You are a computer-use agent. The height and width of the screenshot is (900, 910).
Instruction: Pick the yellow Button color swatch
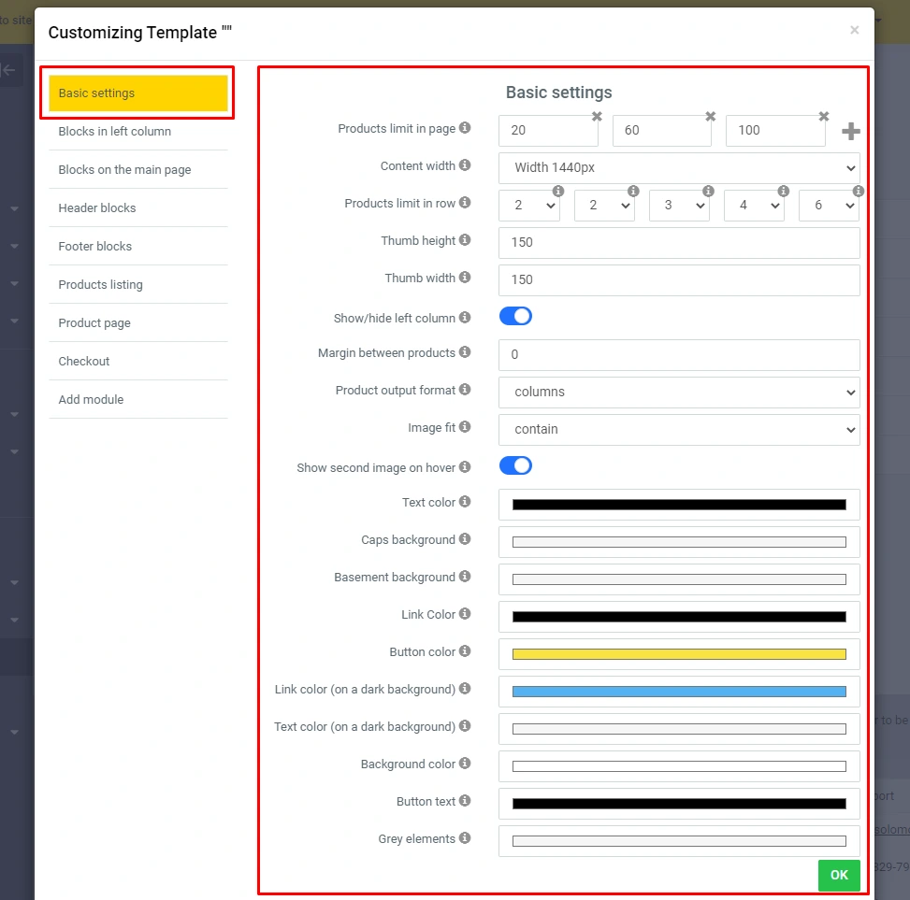(679, 654)
